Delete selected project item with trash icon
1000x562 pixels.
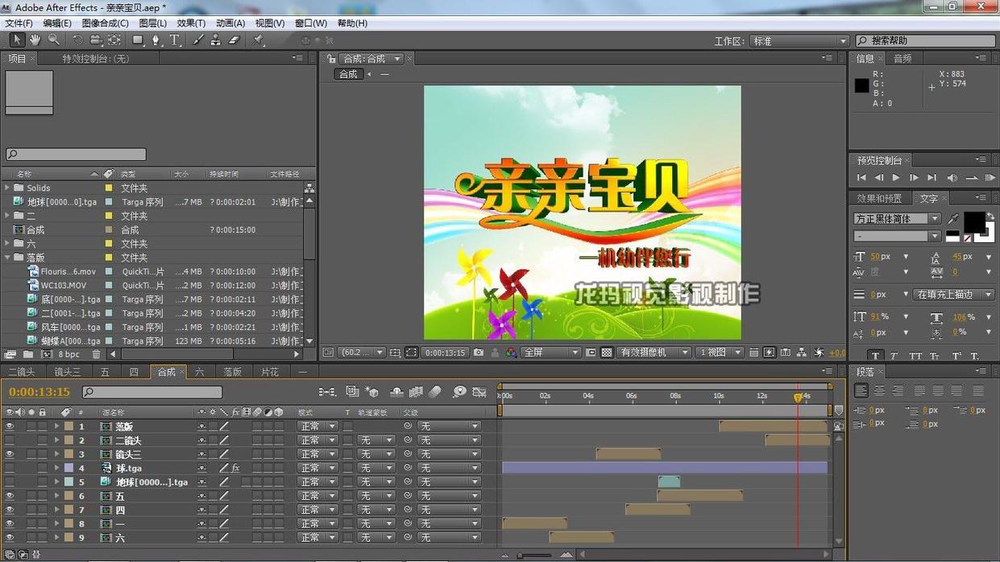pyautogui.click(x=97, y=354)
